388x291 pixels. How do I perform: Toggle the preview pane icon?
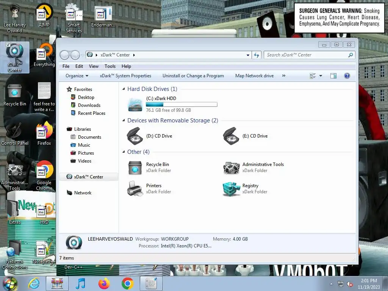[x=333, y=76]
